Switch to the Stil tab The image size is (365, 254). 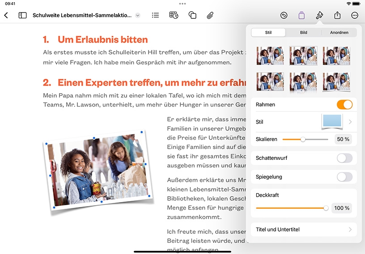[x=268, y=33]
